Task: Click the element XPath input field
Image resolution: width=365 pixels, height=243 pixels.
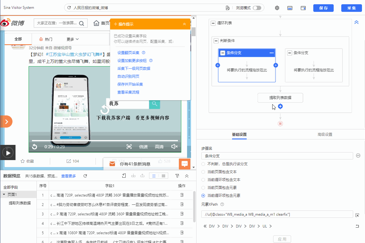Action: 277,214
